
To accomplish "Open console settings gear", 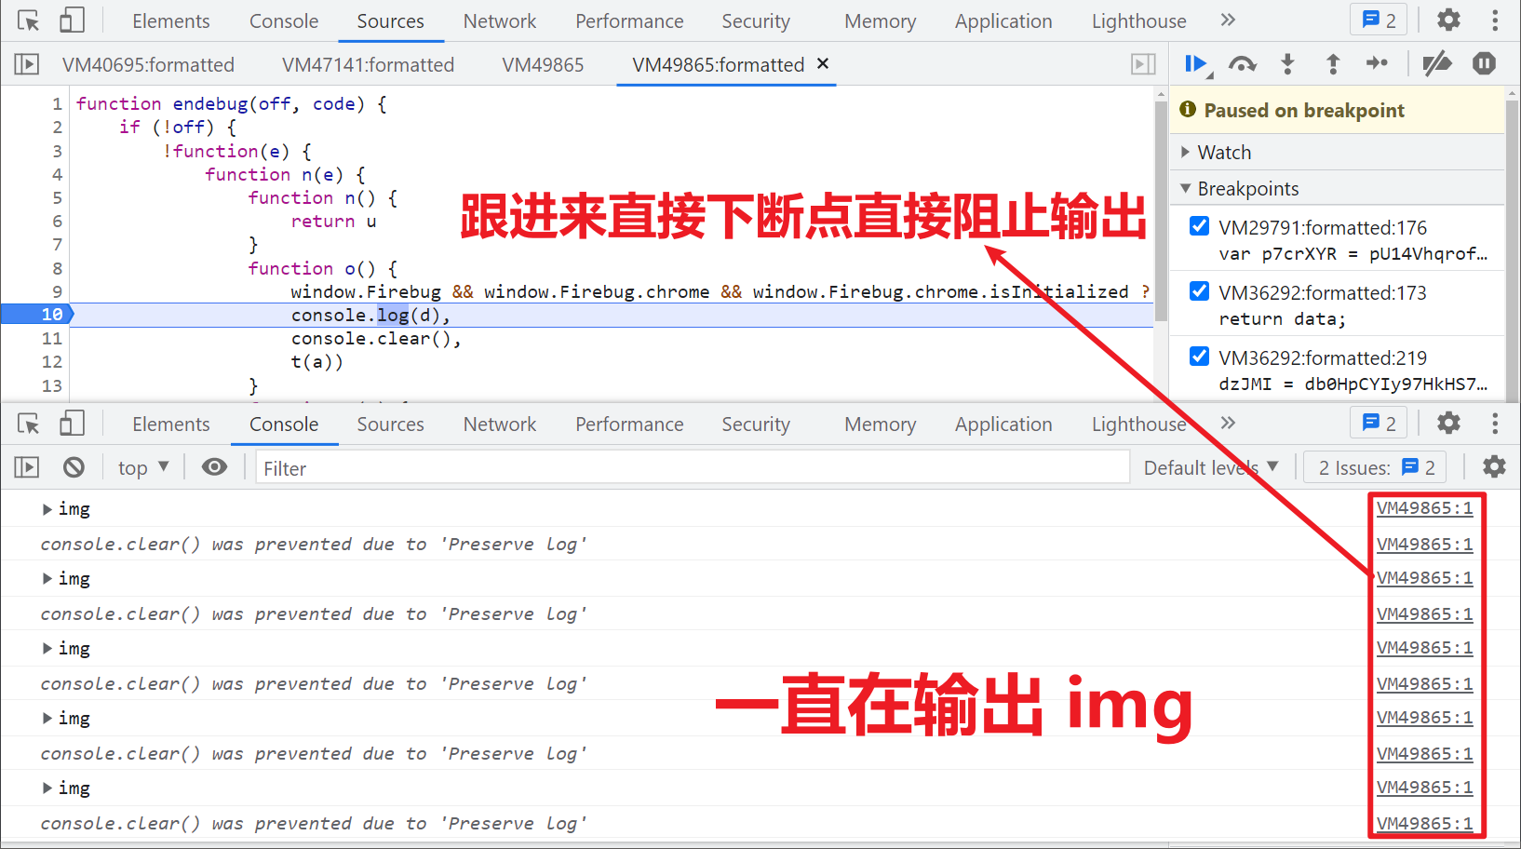I will point(1494,466).
